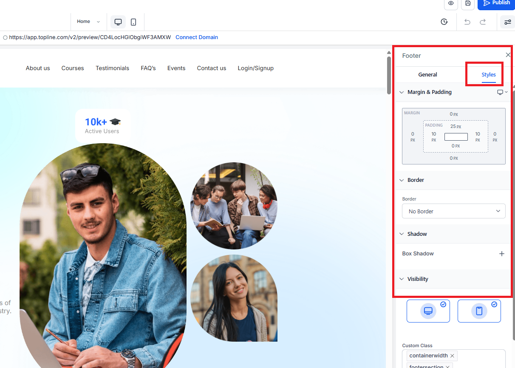
Task: Switch to mobile view icon
Action: tap(133, 22)
